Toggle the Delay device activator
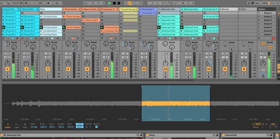Image resolution: width=280 pixels, height=139 pixels. (x=147, y=135)
